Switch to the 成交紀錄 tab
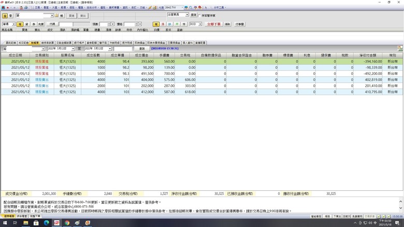This screenshot has width=404, height=227. (x=23, y=43)
